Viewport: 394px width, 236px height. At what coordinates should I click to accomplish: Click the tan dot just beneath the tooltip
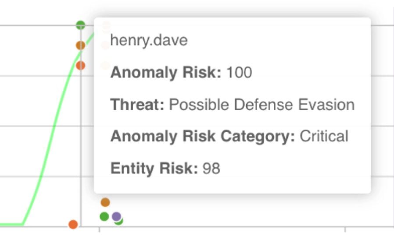(x=105, y=202)
